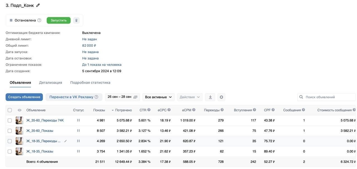Click the help icon next to Остановлена

(39, 20)
